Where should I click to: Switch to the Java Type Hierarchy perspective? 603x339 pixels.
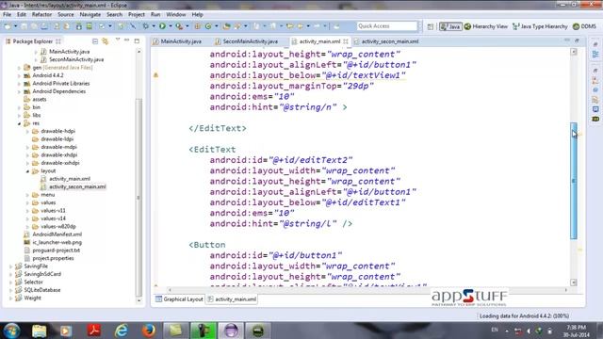(540, 26)
